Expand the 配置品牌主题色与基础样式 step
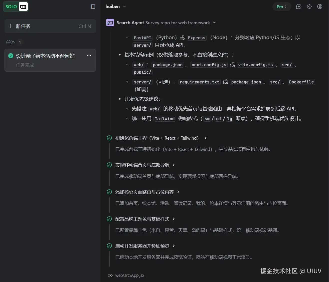329x282 pixels. 174,219
